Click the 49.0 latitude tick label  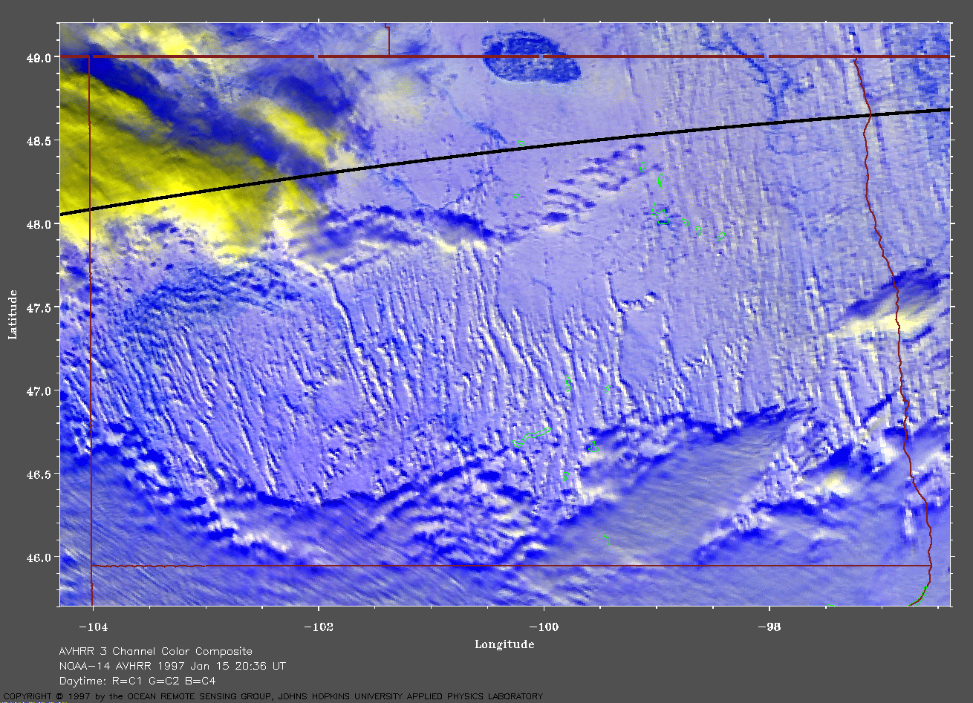(x=38, y=57)
